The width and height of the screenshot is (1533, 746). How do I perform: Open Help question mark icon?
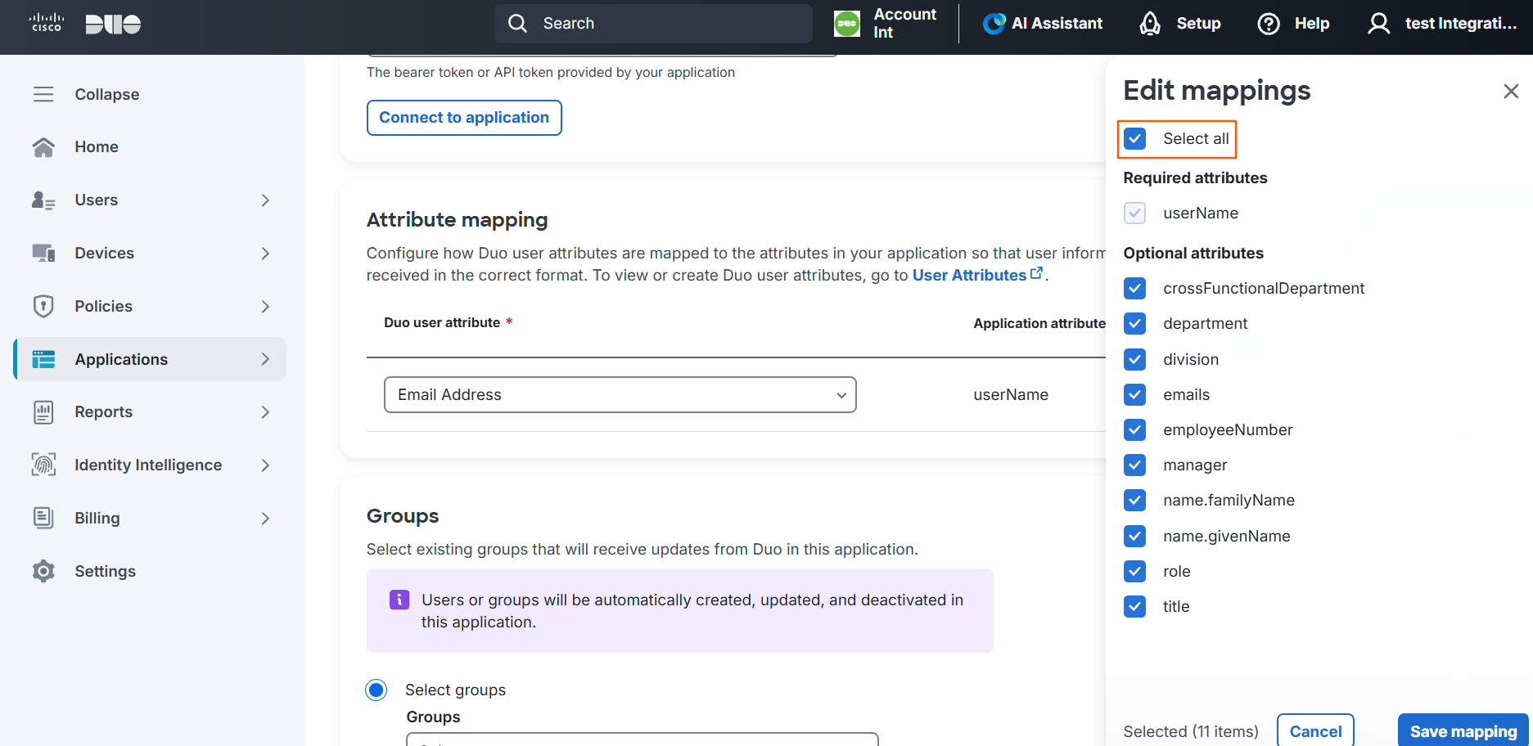click(x=1269, y=24)
